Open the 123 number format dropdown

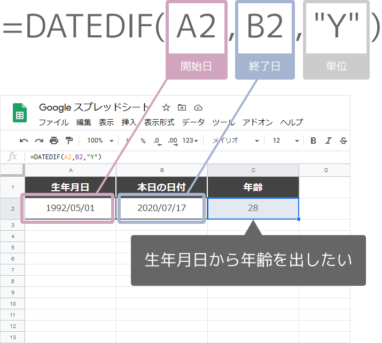[x=190, y=141]
